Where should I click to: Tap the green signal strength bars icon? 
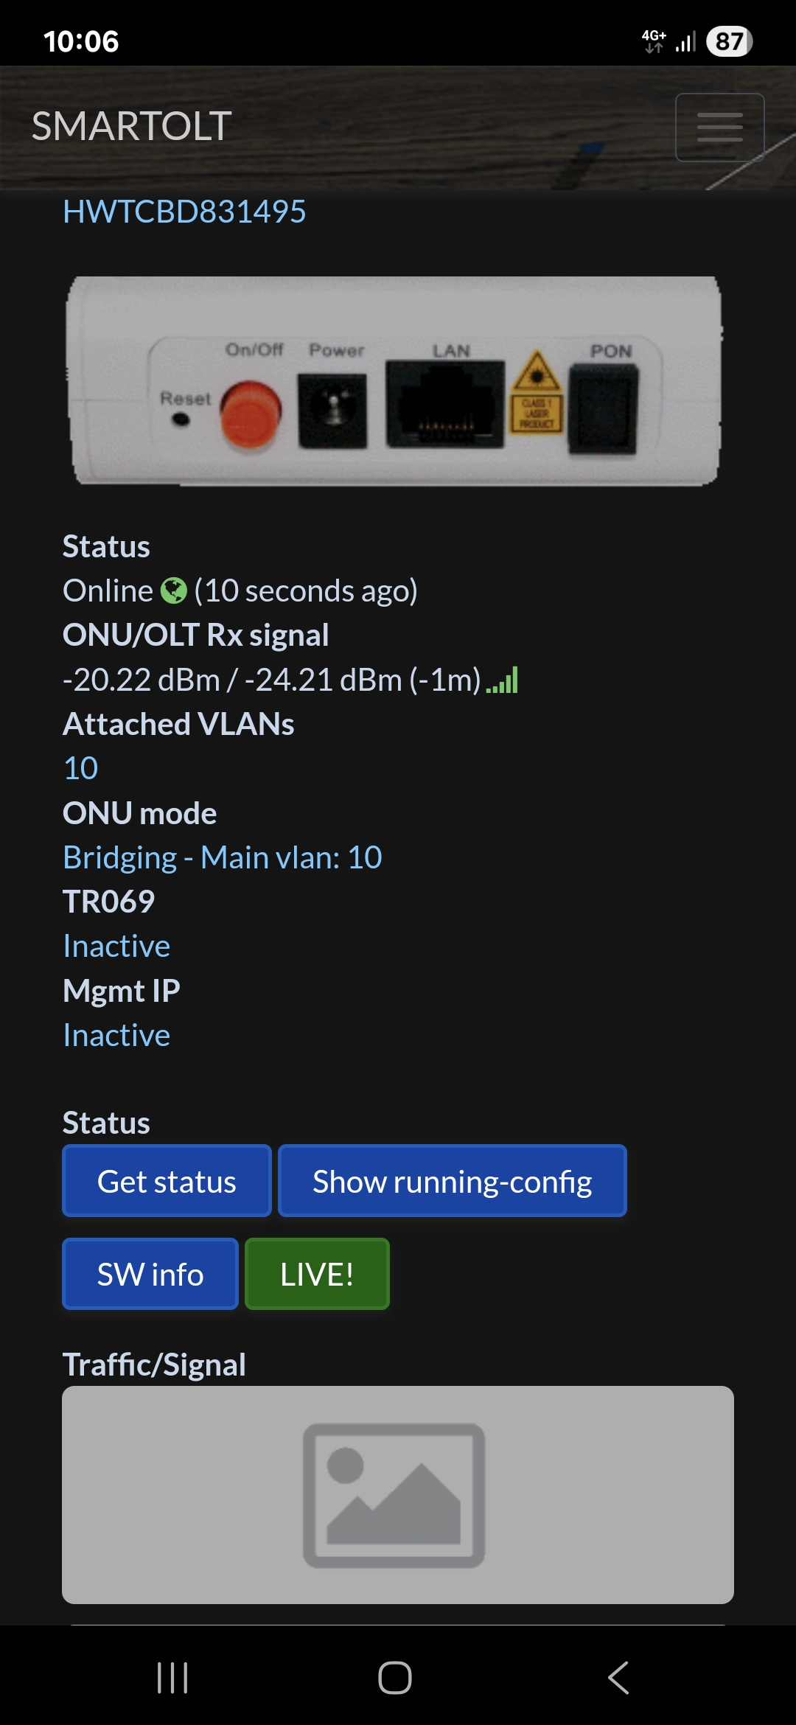(503, 680)
